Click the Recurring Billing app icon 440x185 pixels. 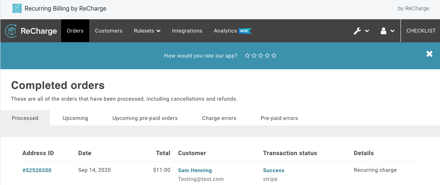(17, 8)
